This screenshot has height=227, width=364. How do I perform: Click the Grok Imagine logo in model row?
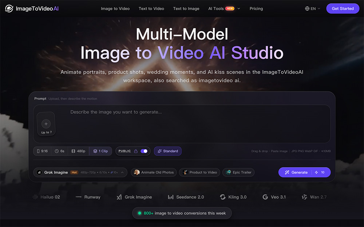(x=119, y=197)
